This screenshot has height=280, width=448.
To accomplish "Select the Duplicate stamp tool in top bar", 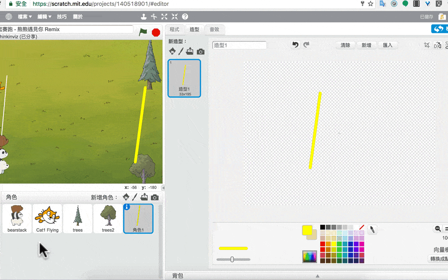I will point(143,17).
